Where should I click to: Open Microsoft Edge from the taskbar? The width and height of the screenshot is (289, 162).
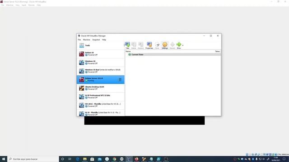click(78, 159)
